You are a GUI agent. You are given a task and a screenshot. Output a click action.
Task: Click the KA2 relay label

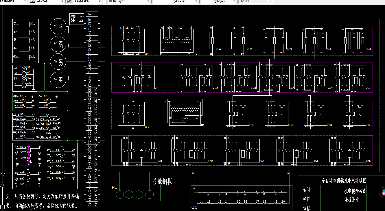tap(210, 161)
